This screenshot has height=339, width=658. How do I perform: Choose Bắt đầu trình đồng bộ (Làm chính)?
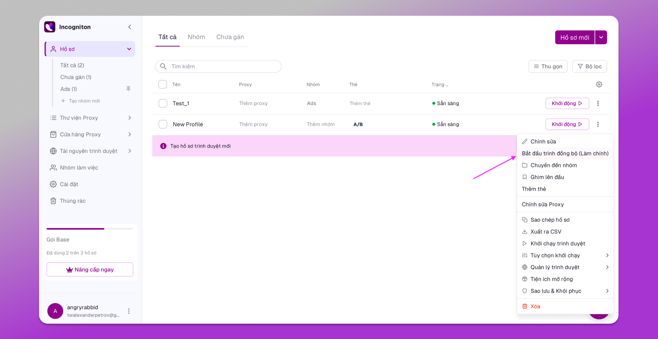click(565, 153)
